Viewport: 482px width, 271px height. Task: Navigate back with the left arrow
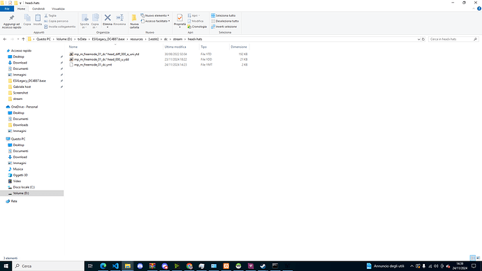[5, 39]
